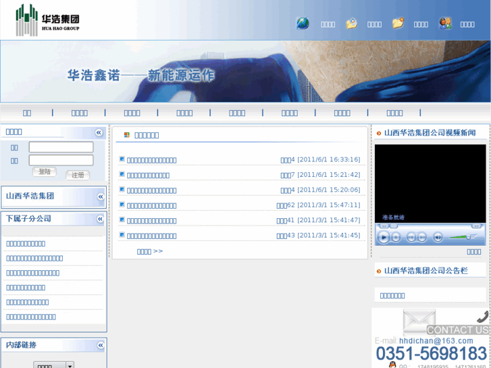Click the envelope mail icon in the header
This screenshot has width=491, height=368.
click(x=351, y=24)
